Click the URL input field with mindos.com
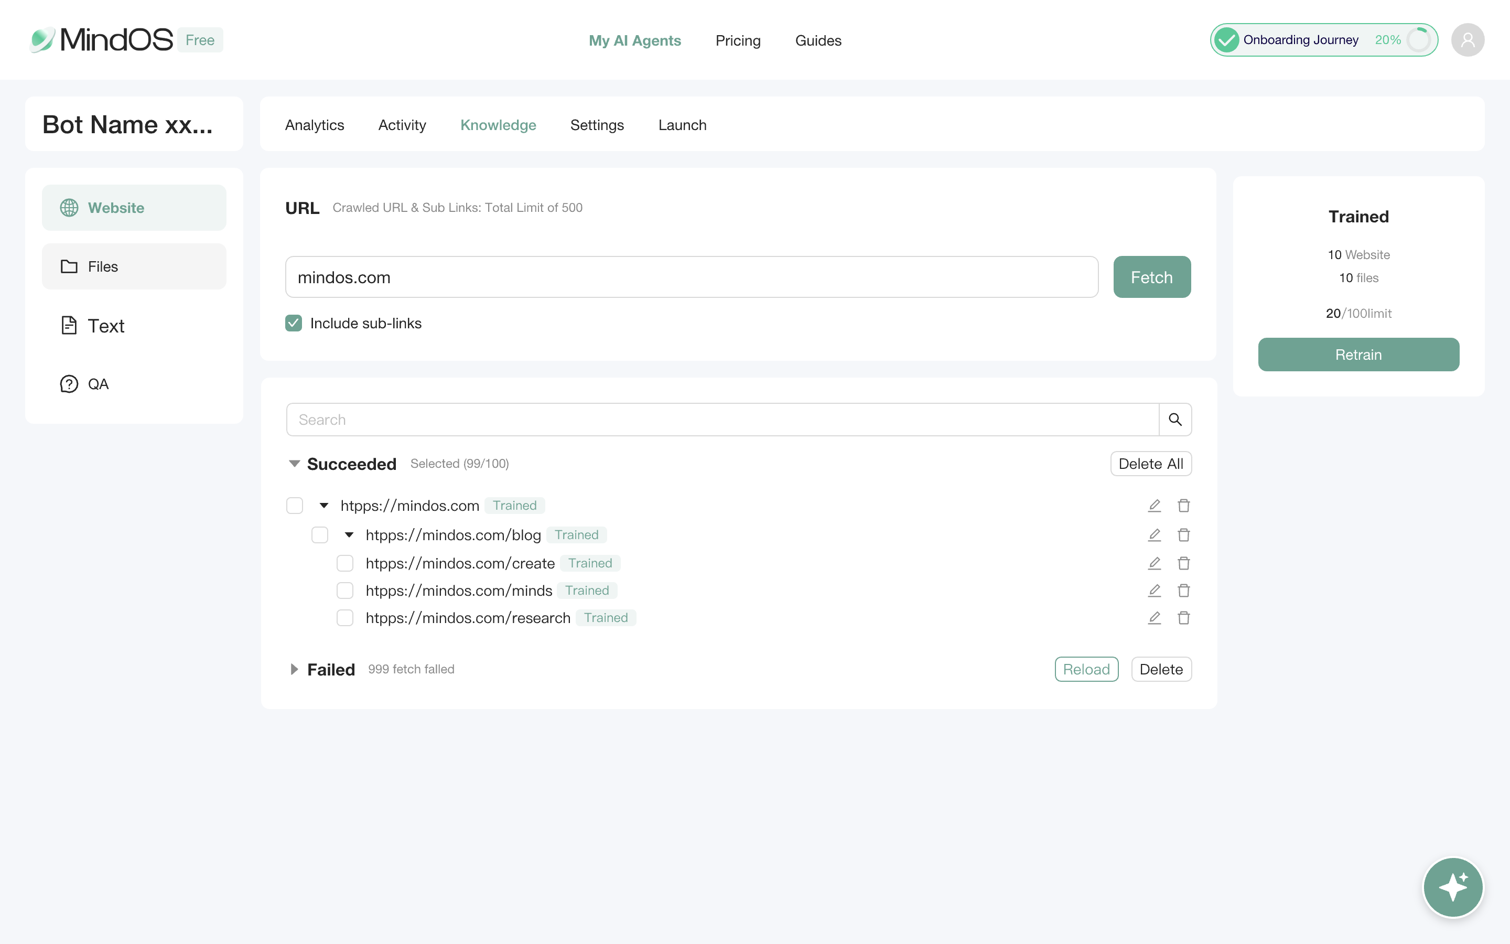The image size is (1510, 944). (x=692, y=276)
